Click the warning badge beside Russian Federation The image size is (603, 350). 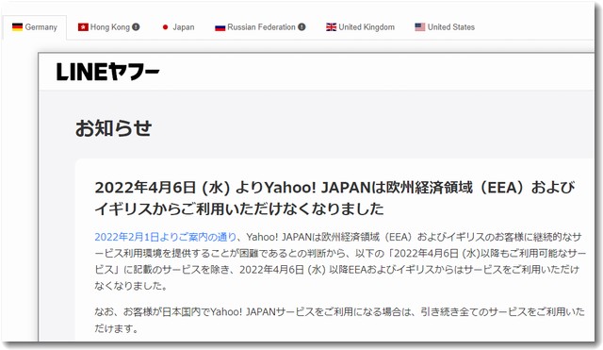click(301, 27)
